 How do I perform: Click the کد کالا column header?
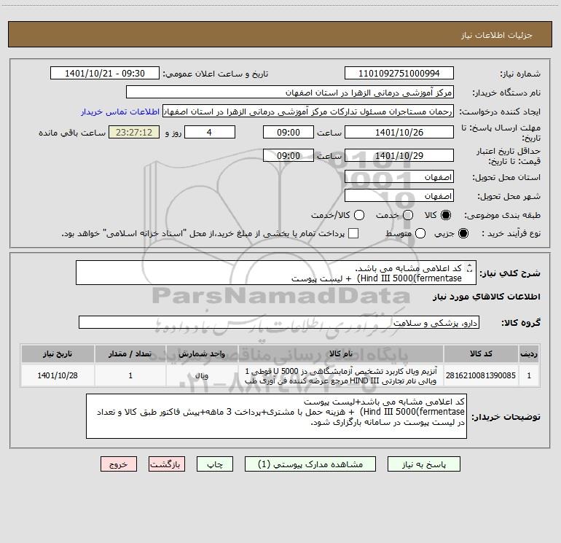click(x=481, y=353)
